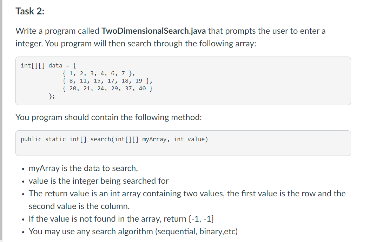The width and height of the screenshot is (370, 242).
Task: Click 'You program should contain the following method' text
Action: pyautogui.click(x=108, y=117)
